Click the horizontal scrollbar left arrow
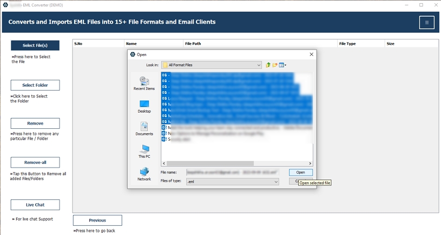Image resolution: width=441 pixels, height=235 pixels. pos(164,163)
